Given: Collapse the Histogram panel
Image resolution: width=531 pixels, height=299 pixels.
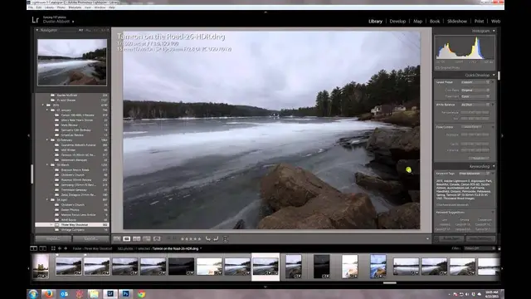Looking at the screenshot, I should 494,31.
